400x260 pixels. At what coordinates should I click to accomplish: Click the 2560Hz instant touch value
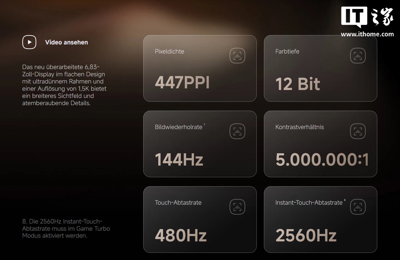coord(306,236)
